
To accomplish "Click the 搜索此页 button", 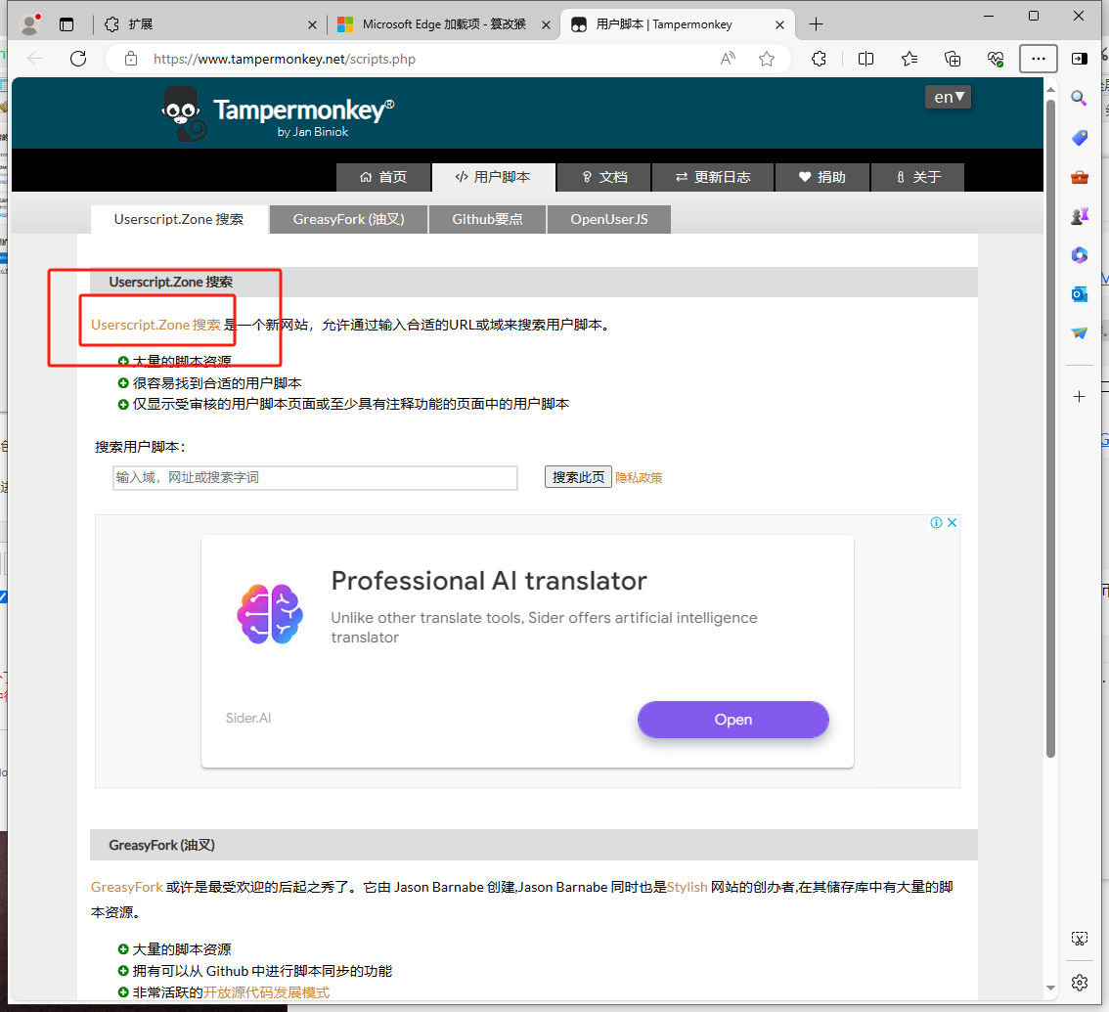I will coord(578,477).
